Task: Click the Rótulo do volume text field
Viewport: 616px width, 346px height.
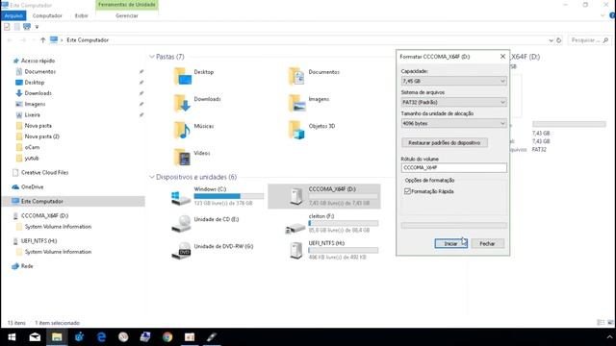Action: 453,167
